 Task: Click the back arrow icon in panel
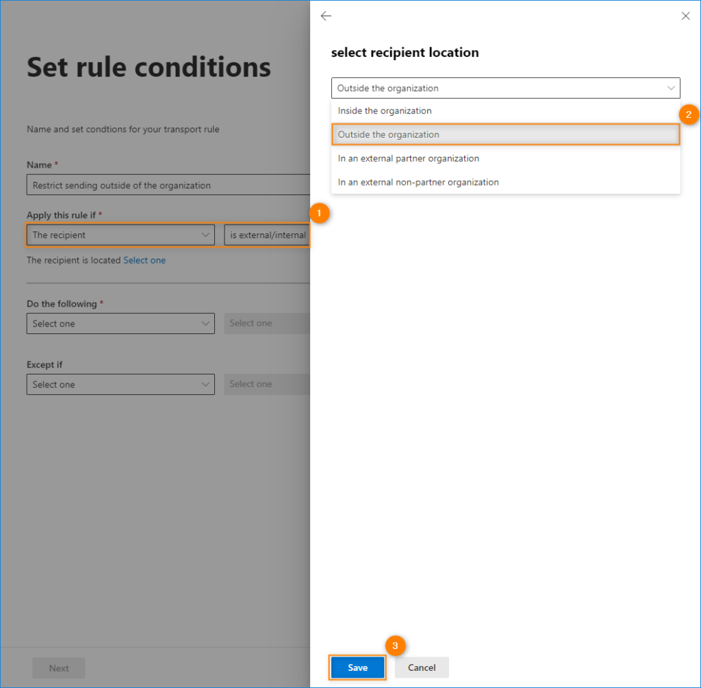(326, 16)
